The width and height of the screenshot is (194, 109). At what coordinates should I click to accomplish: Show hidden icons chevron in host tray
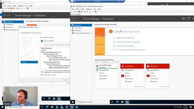(173, 107)
